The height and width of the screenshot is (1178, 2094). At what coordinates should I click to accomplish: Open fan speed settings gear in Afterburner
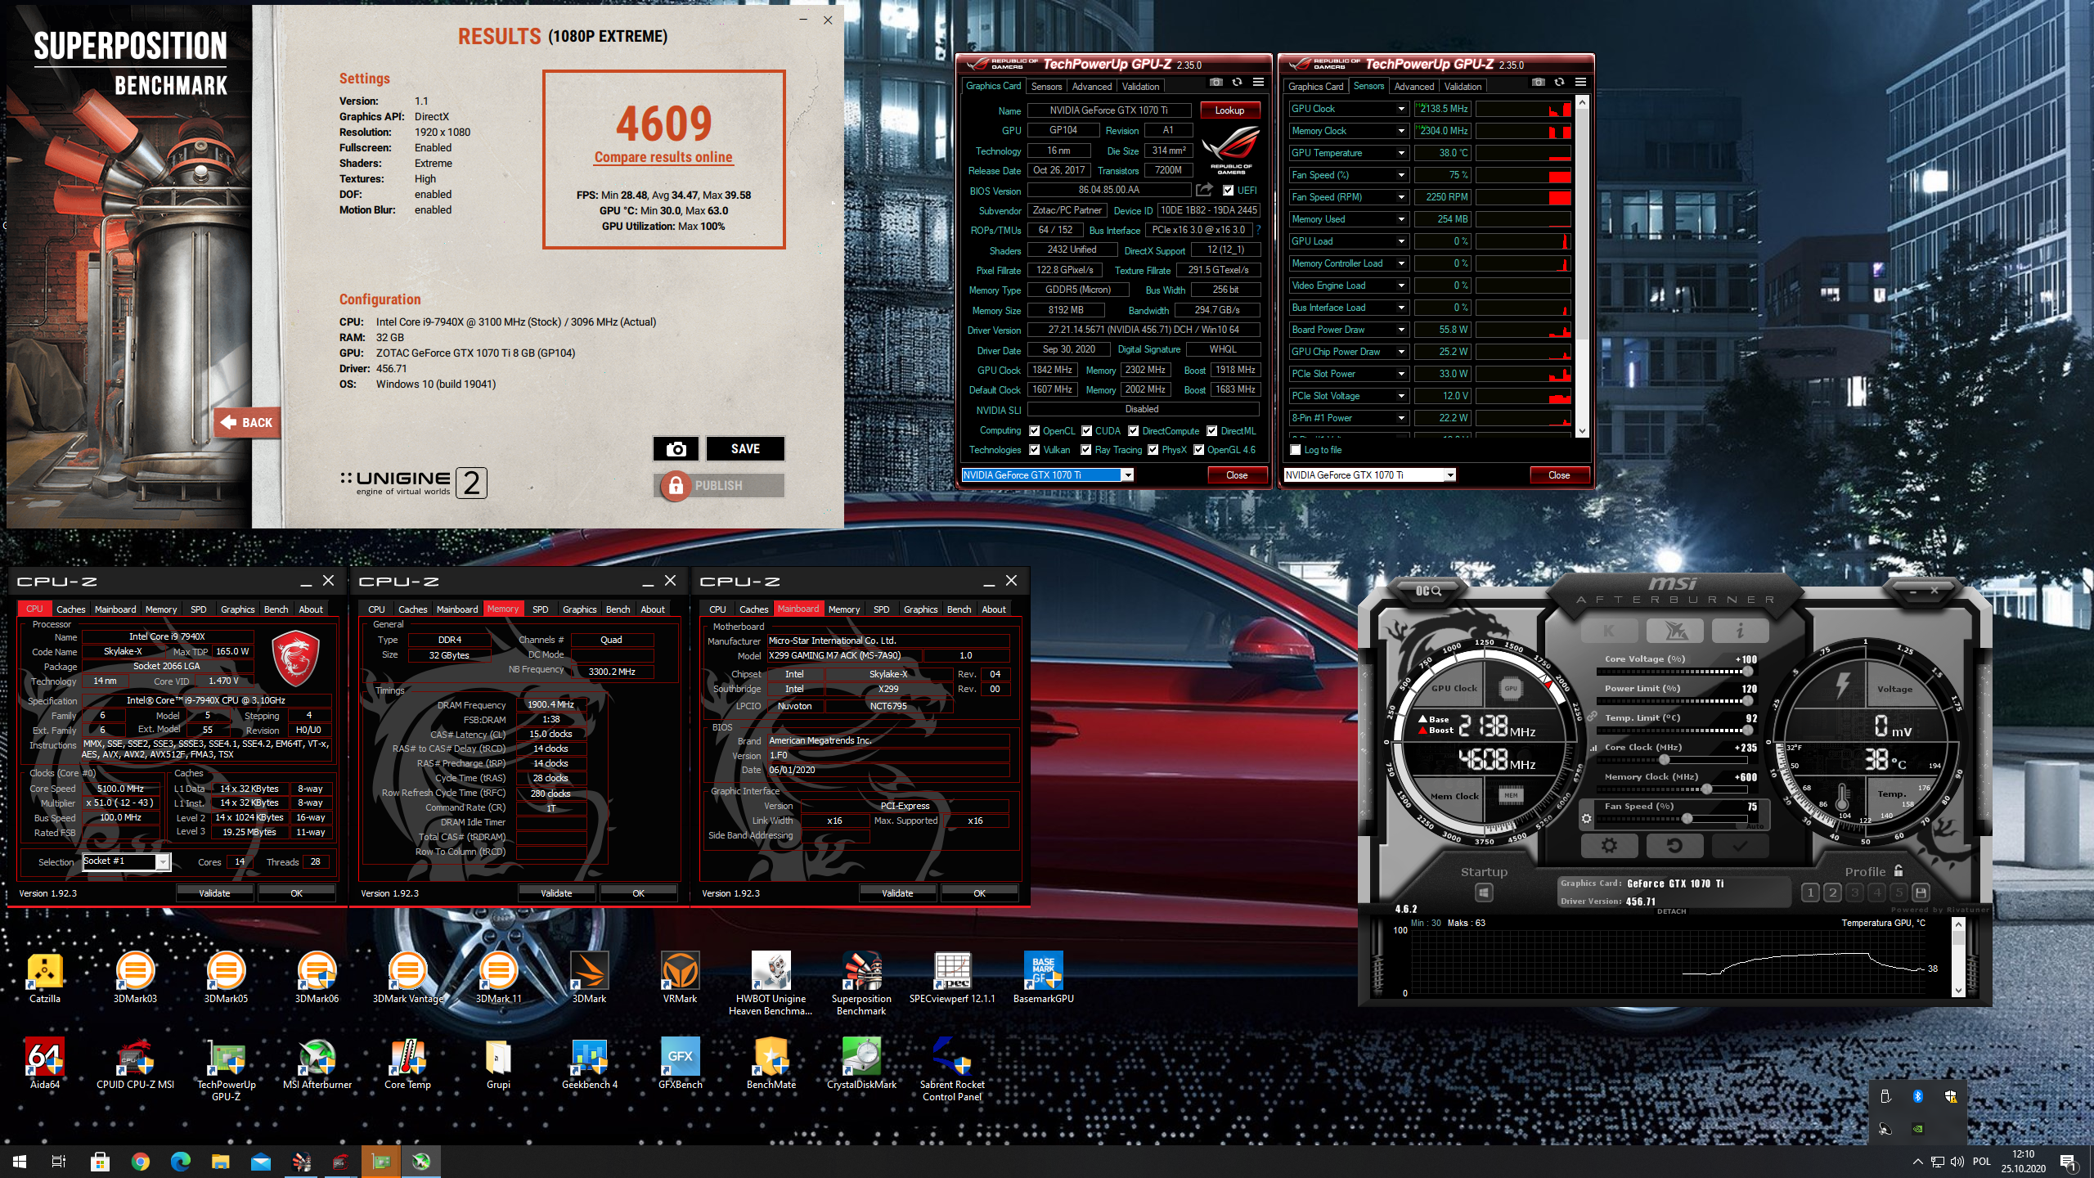coord(1587,818)
